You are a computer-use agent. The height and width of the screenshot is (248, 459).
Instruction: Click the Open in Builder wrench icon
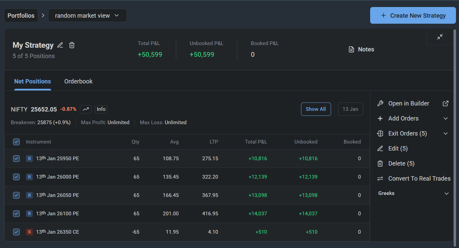coord(380,103)
